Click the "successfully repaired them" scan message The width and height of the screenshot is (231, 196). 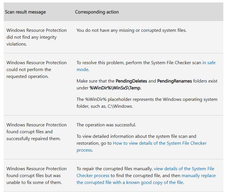[33, 139]
